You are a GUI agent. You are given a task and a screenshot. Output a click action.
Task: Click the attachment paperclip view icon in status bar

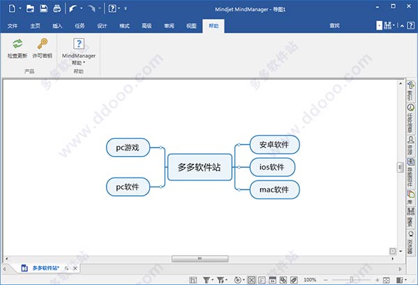294,280
